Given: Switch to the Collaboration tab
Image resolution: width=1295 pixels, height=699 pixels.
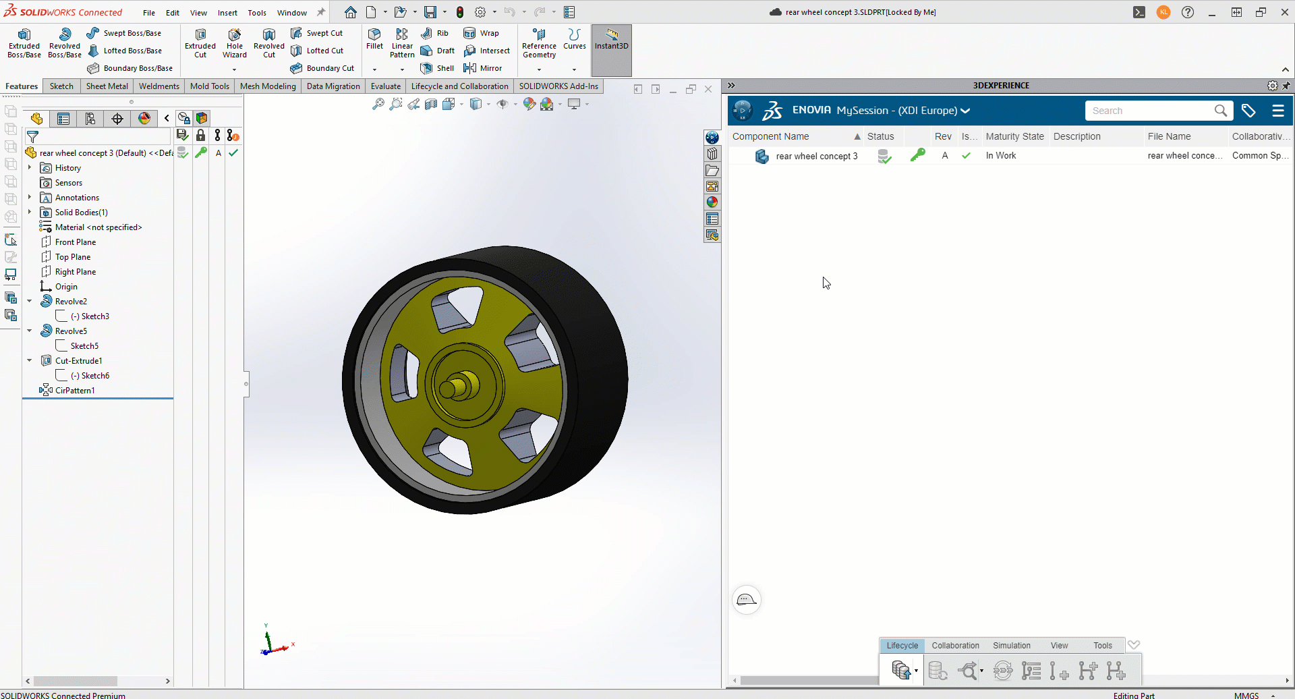Looking at the screenshot, I should pos(955,646).
